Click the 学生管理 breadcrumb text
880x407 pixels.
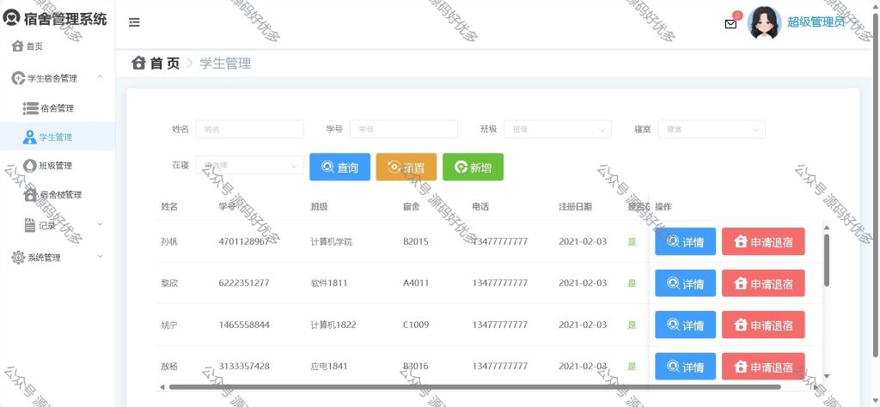pos(225,64)
